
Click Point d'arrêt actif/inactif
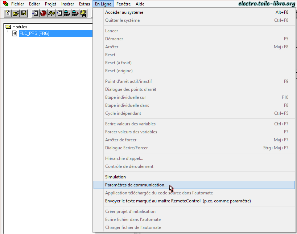(194, 81)
